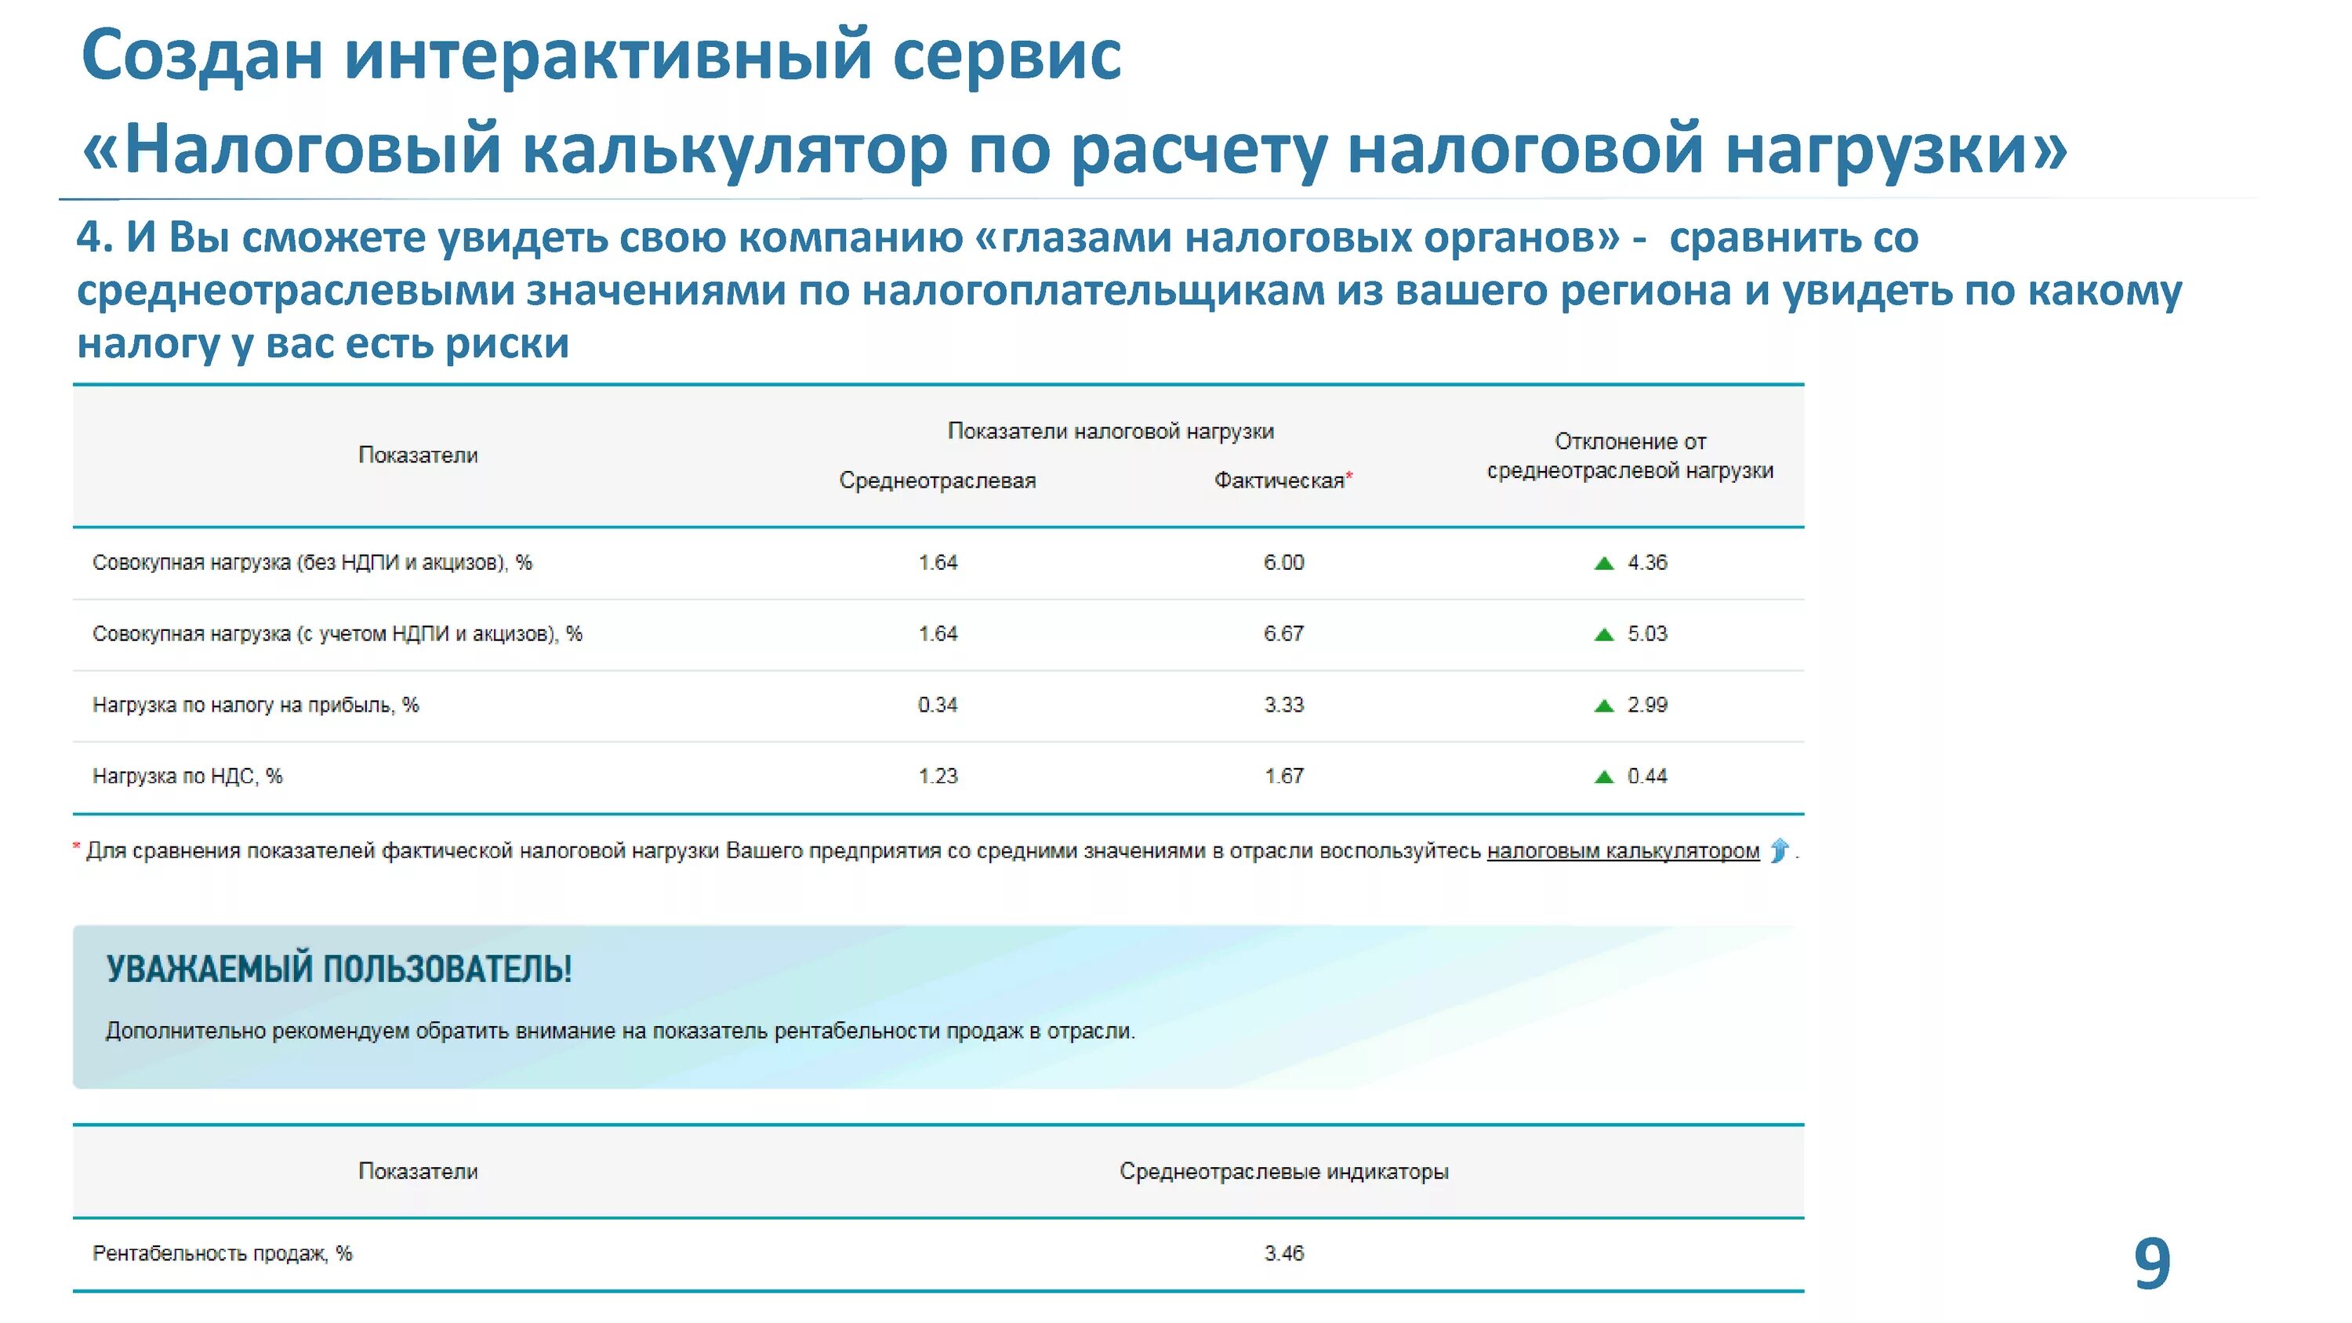Viewport: 2352px width, 1323px height.
Task: Click subtitle starting '4. И Вы сможете увидеть'
Action: coord(1128,290)
